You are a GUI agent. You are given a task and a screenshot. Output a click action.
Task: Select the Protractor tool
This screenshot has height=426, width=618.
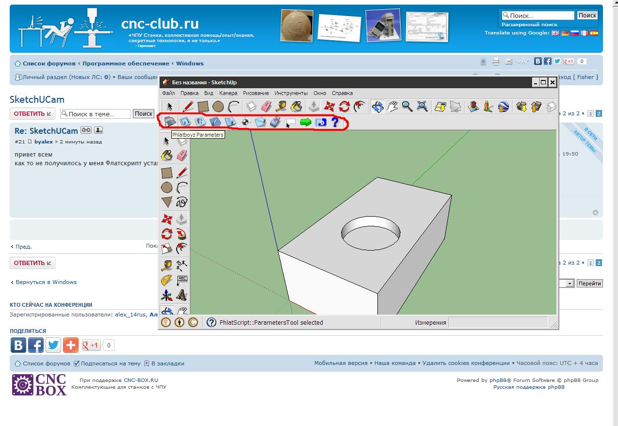click(167, 280)
